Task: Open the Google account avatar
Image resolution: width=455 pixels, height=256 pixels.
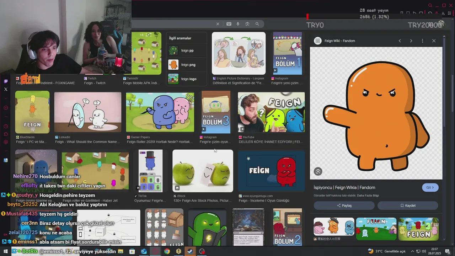Action: tap(441, 24)
